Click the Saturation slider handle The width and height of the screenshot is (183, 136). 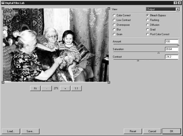158,53
